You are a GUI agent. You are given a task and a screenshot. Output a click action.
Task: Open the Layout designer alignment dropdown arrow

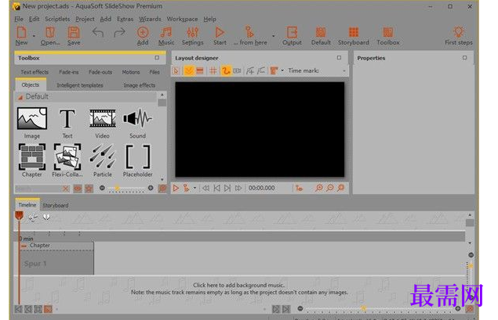[282, 70]
